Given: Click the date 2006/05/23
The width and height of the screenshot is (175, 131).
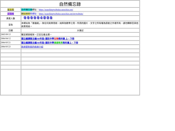Looking at the screenshot, I should point(6,47).
